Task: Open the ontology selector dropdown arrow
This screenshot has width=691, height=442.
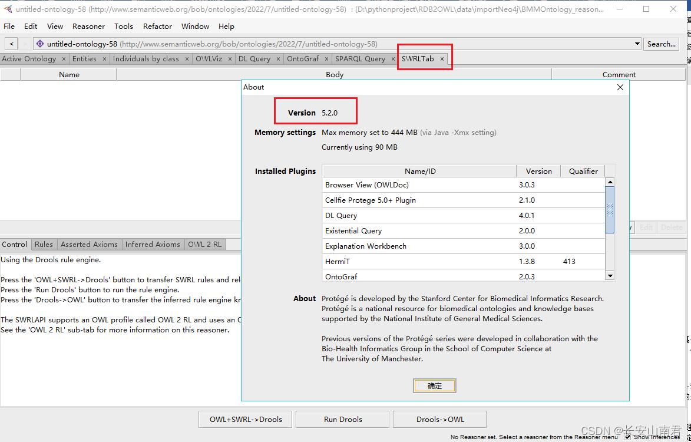Action: [x=637, y=44]
